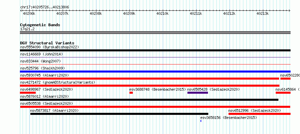
Task: Click the nsv833444 (Wong2007) label
Action: 40,61
